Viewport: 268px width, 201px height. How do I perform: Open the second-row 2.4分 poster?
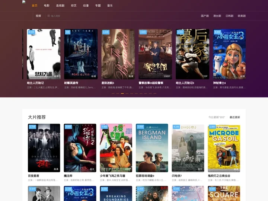tap(152, 194)
